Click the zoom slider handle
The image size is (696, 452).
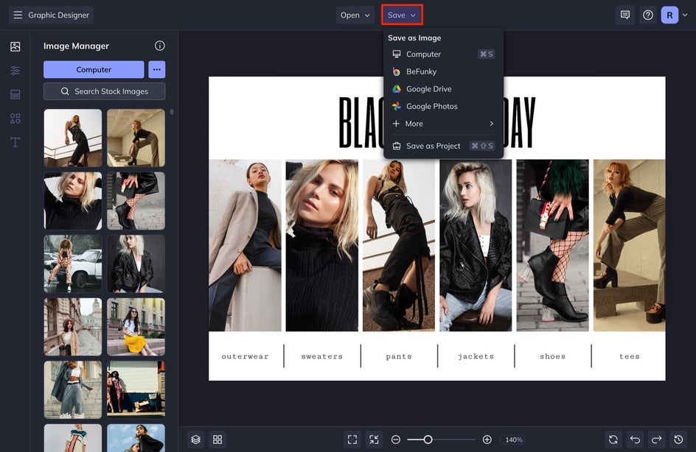click(x=428, y=439)
